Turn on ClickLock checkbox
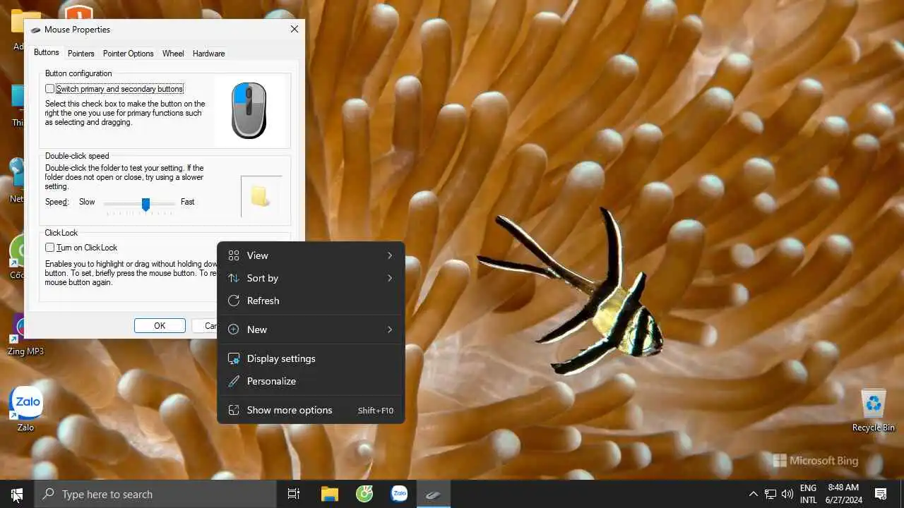Screen dimensions: 904x508 [50, 248]
